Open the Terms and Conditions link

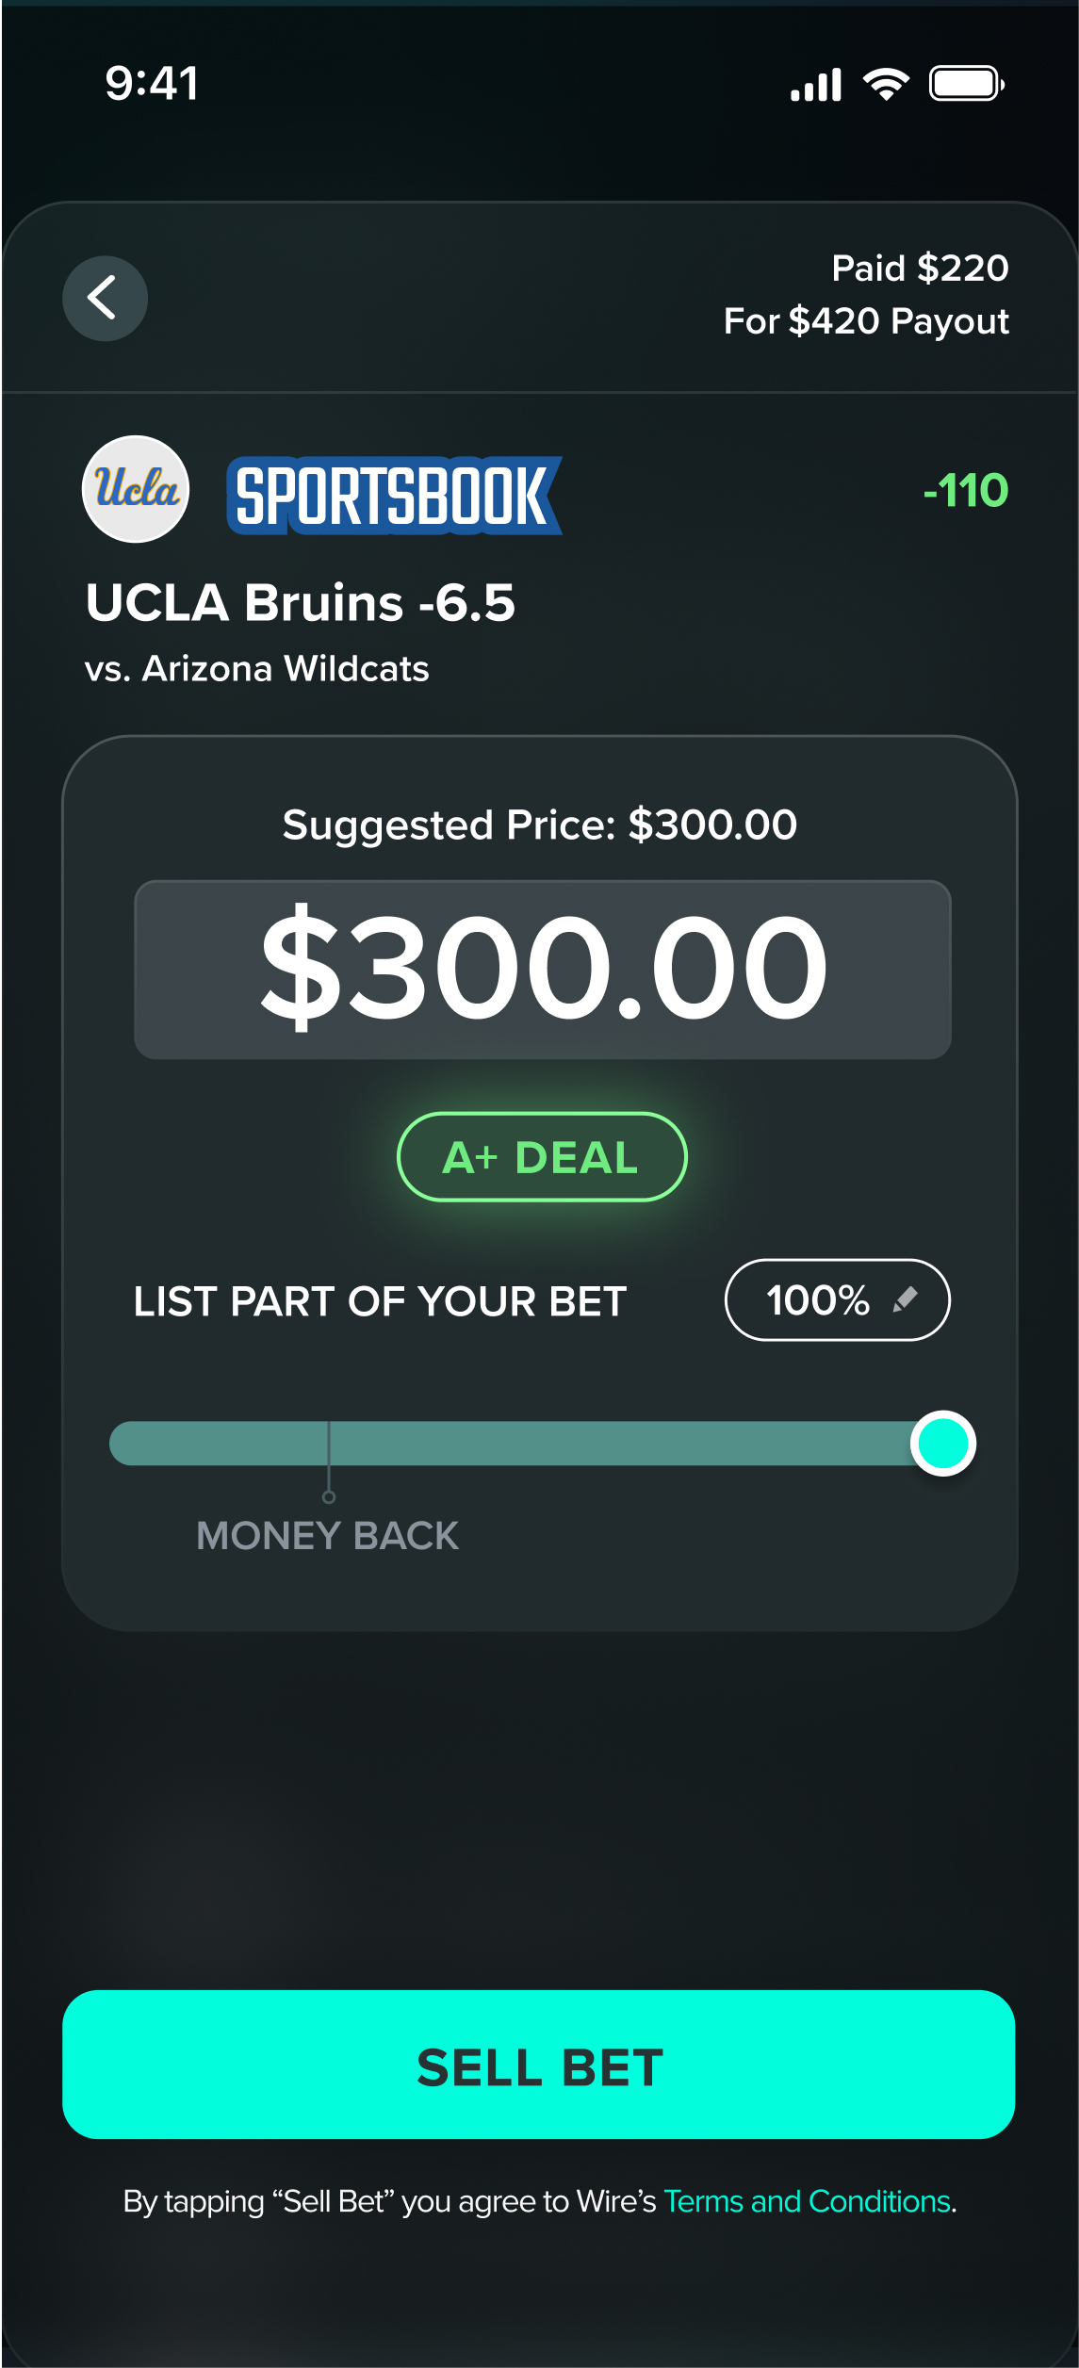tap(808, 2201)
